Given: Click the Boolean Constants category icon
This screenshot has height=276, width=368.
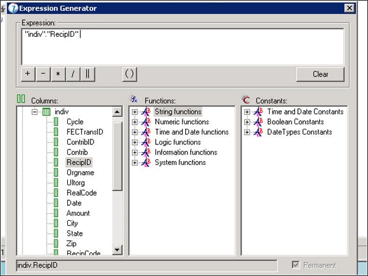Looking at the screenshot, I should tap(258, 122).
